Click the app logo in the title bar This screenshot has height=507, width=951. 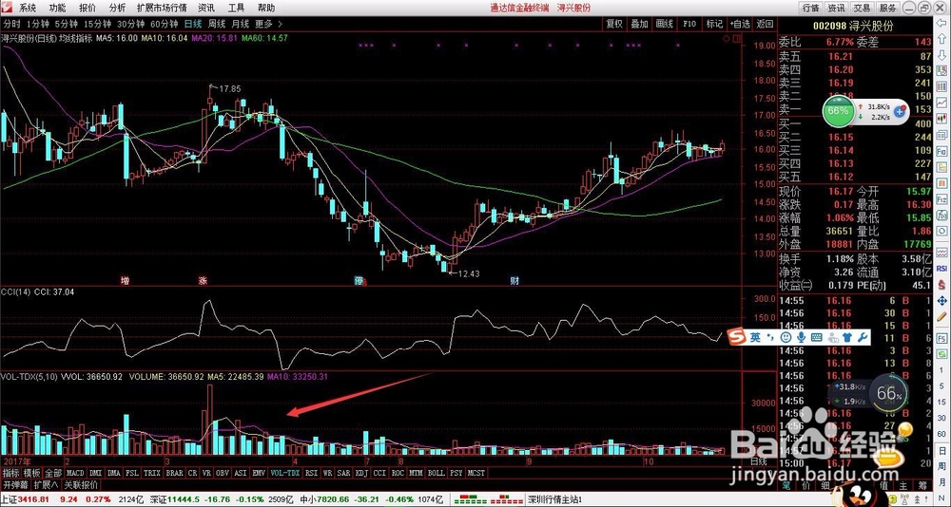pyautogui.click(x=8, y=8)
